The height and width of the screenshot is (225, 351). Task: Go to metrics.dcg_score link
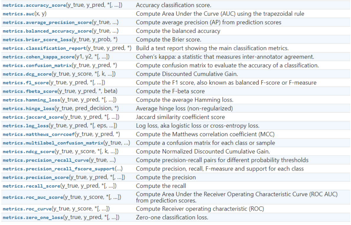point(27,74)
